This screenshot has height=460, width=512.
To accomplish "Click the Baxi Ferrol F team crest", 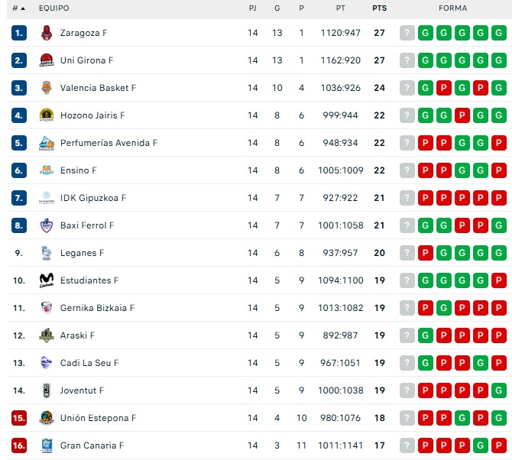I will pyautogui.click(x=46, y=225).
